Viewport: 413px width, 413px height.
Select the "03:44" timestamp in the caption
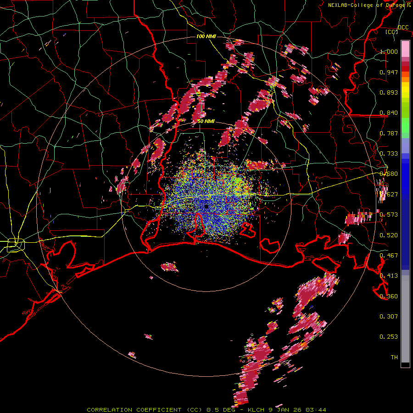click(316, 410)
